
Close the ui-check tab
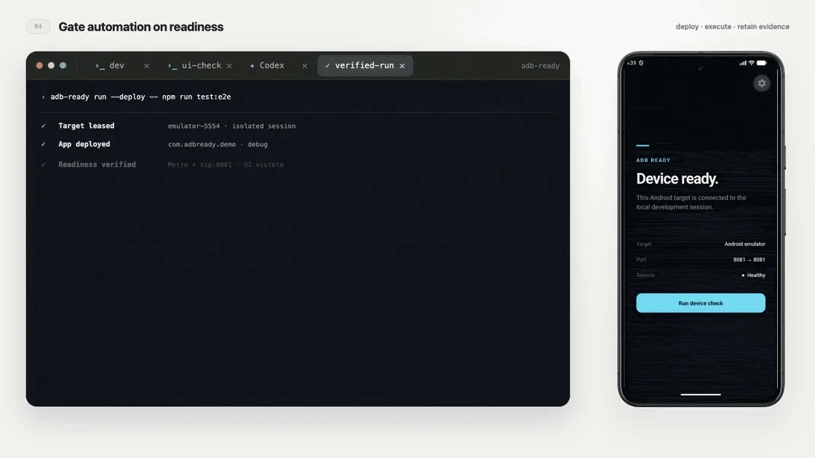(229, 66)
